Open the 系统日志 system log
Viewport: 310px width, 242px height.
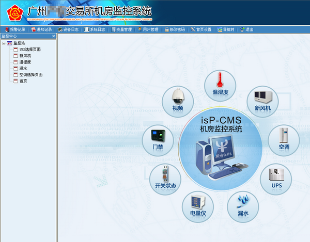[95, 29]
